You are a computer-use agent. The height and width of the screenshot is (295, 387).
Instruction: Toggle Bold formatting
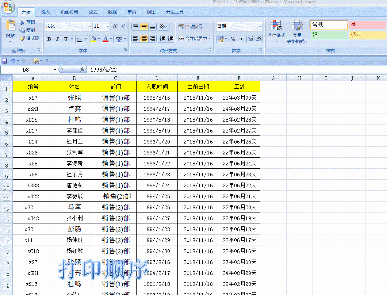[49, 39]
